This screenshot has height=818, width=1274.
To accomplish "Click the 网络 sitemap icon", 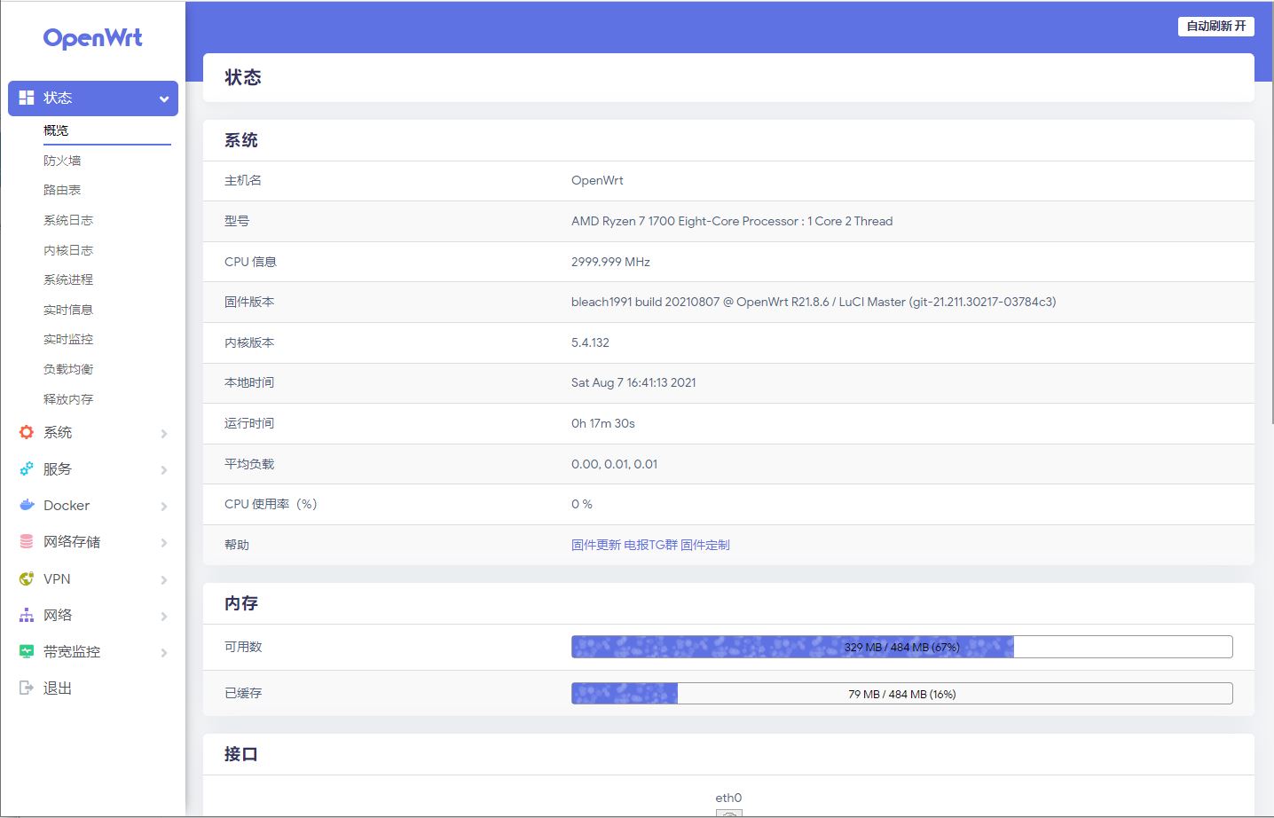I will tap(27, 615).
